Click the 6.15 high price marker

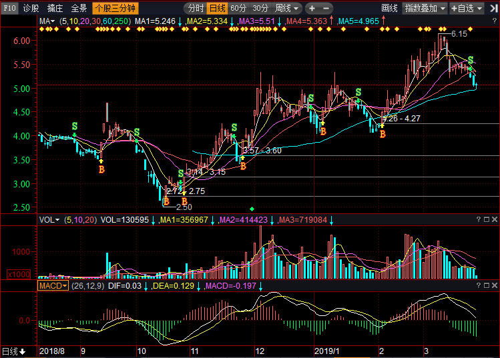459,33
